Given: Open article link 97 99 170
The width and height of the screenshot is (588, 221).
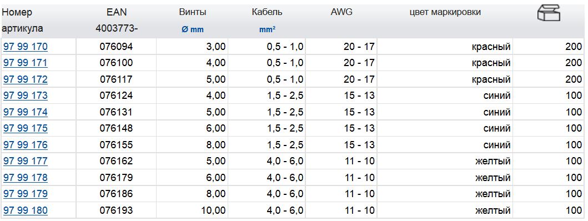Looking at the screenshot, I should (26, 47).
